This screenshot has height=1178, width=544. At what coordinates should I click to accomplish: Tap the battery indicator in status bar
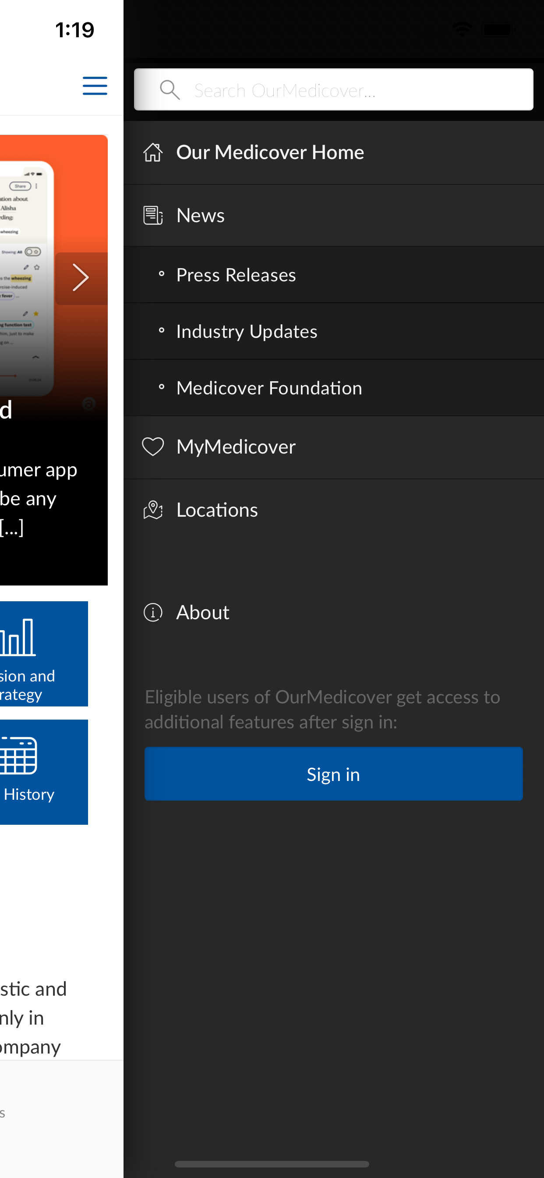pyautogui.click(x=498, y=30)
